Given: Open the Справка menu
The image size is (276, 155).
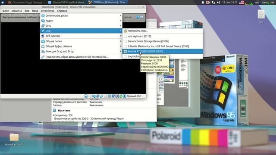Looking at the screenshot, I should click(x=62, y=11).
